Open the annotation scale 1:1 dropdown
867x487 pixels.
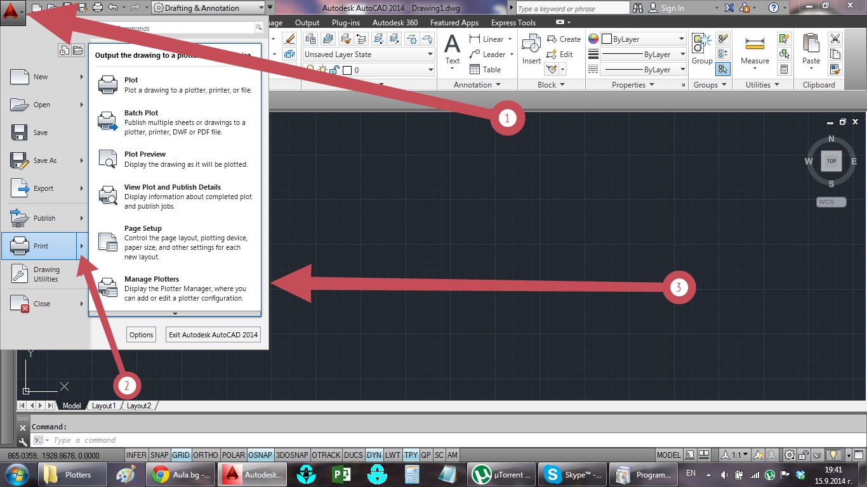pos(736,455)
